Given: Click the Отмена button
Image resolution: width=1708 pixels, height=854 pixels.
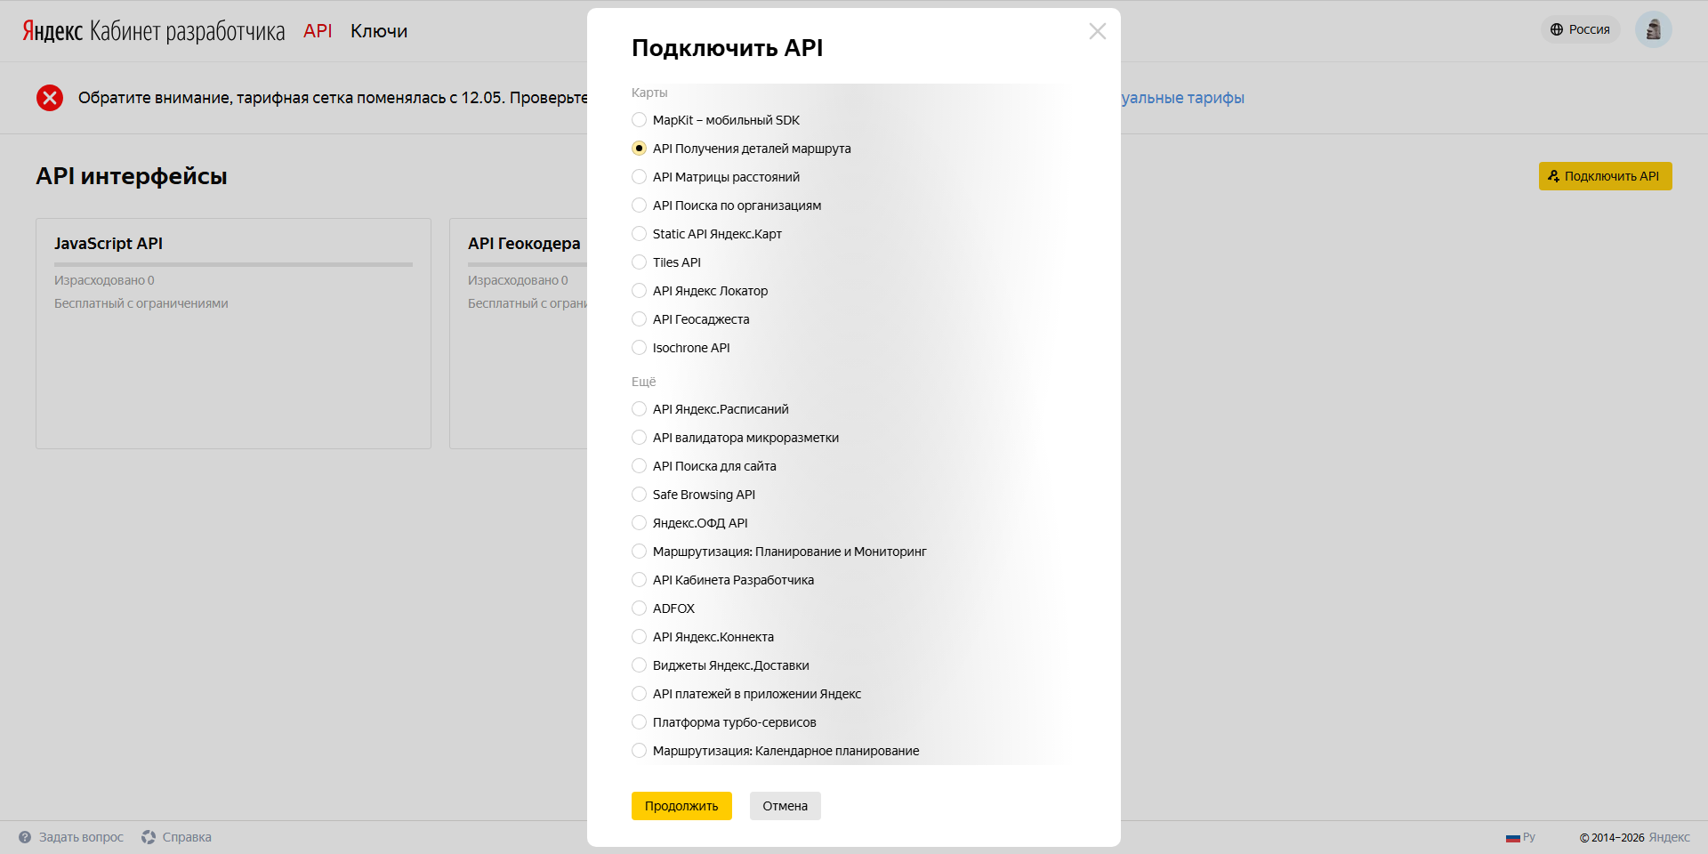Looking at the screenshot, I should point(785,806).
